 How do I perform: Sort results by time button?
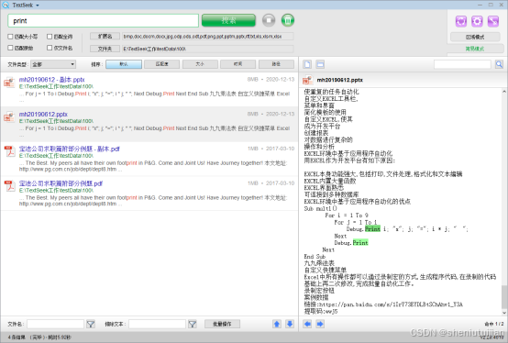click(x=237, y=64)
